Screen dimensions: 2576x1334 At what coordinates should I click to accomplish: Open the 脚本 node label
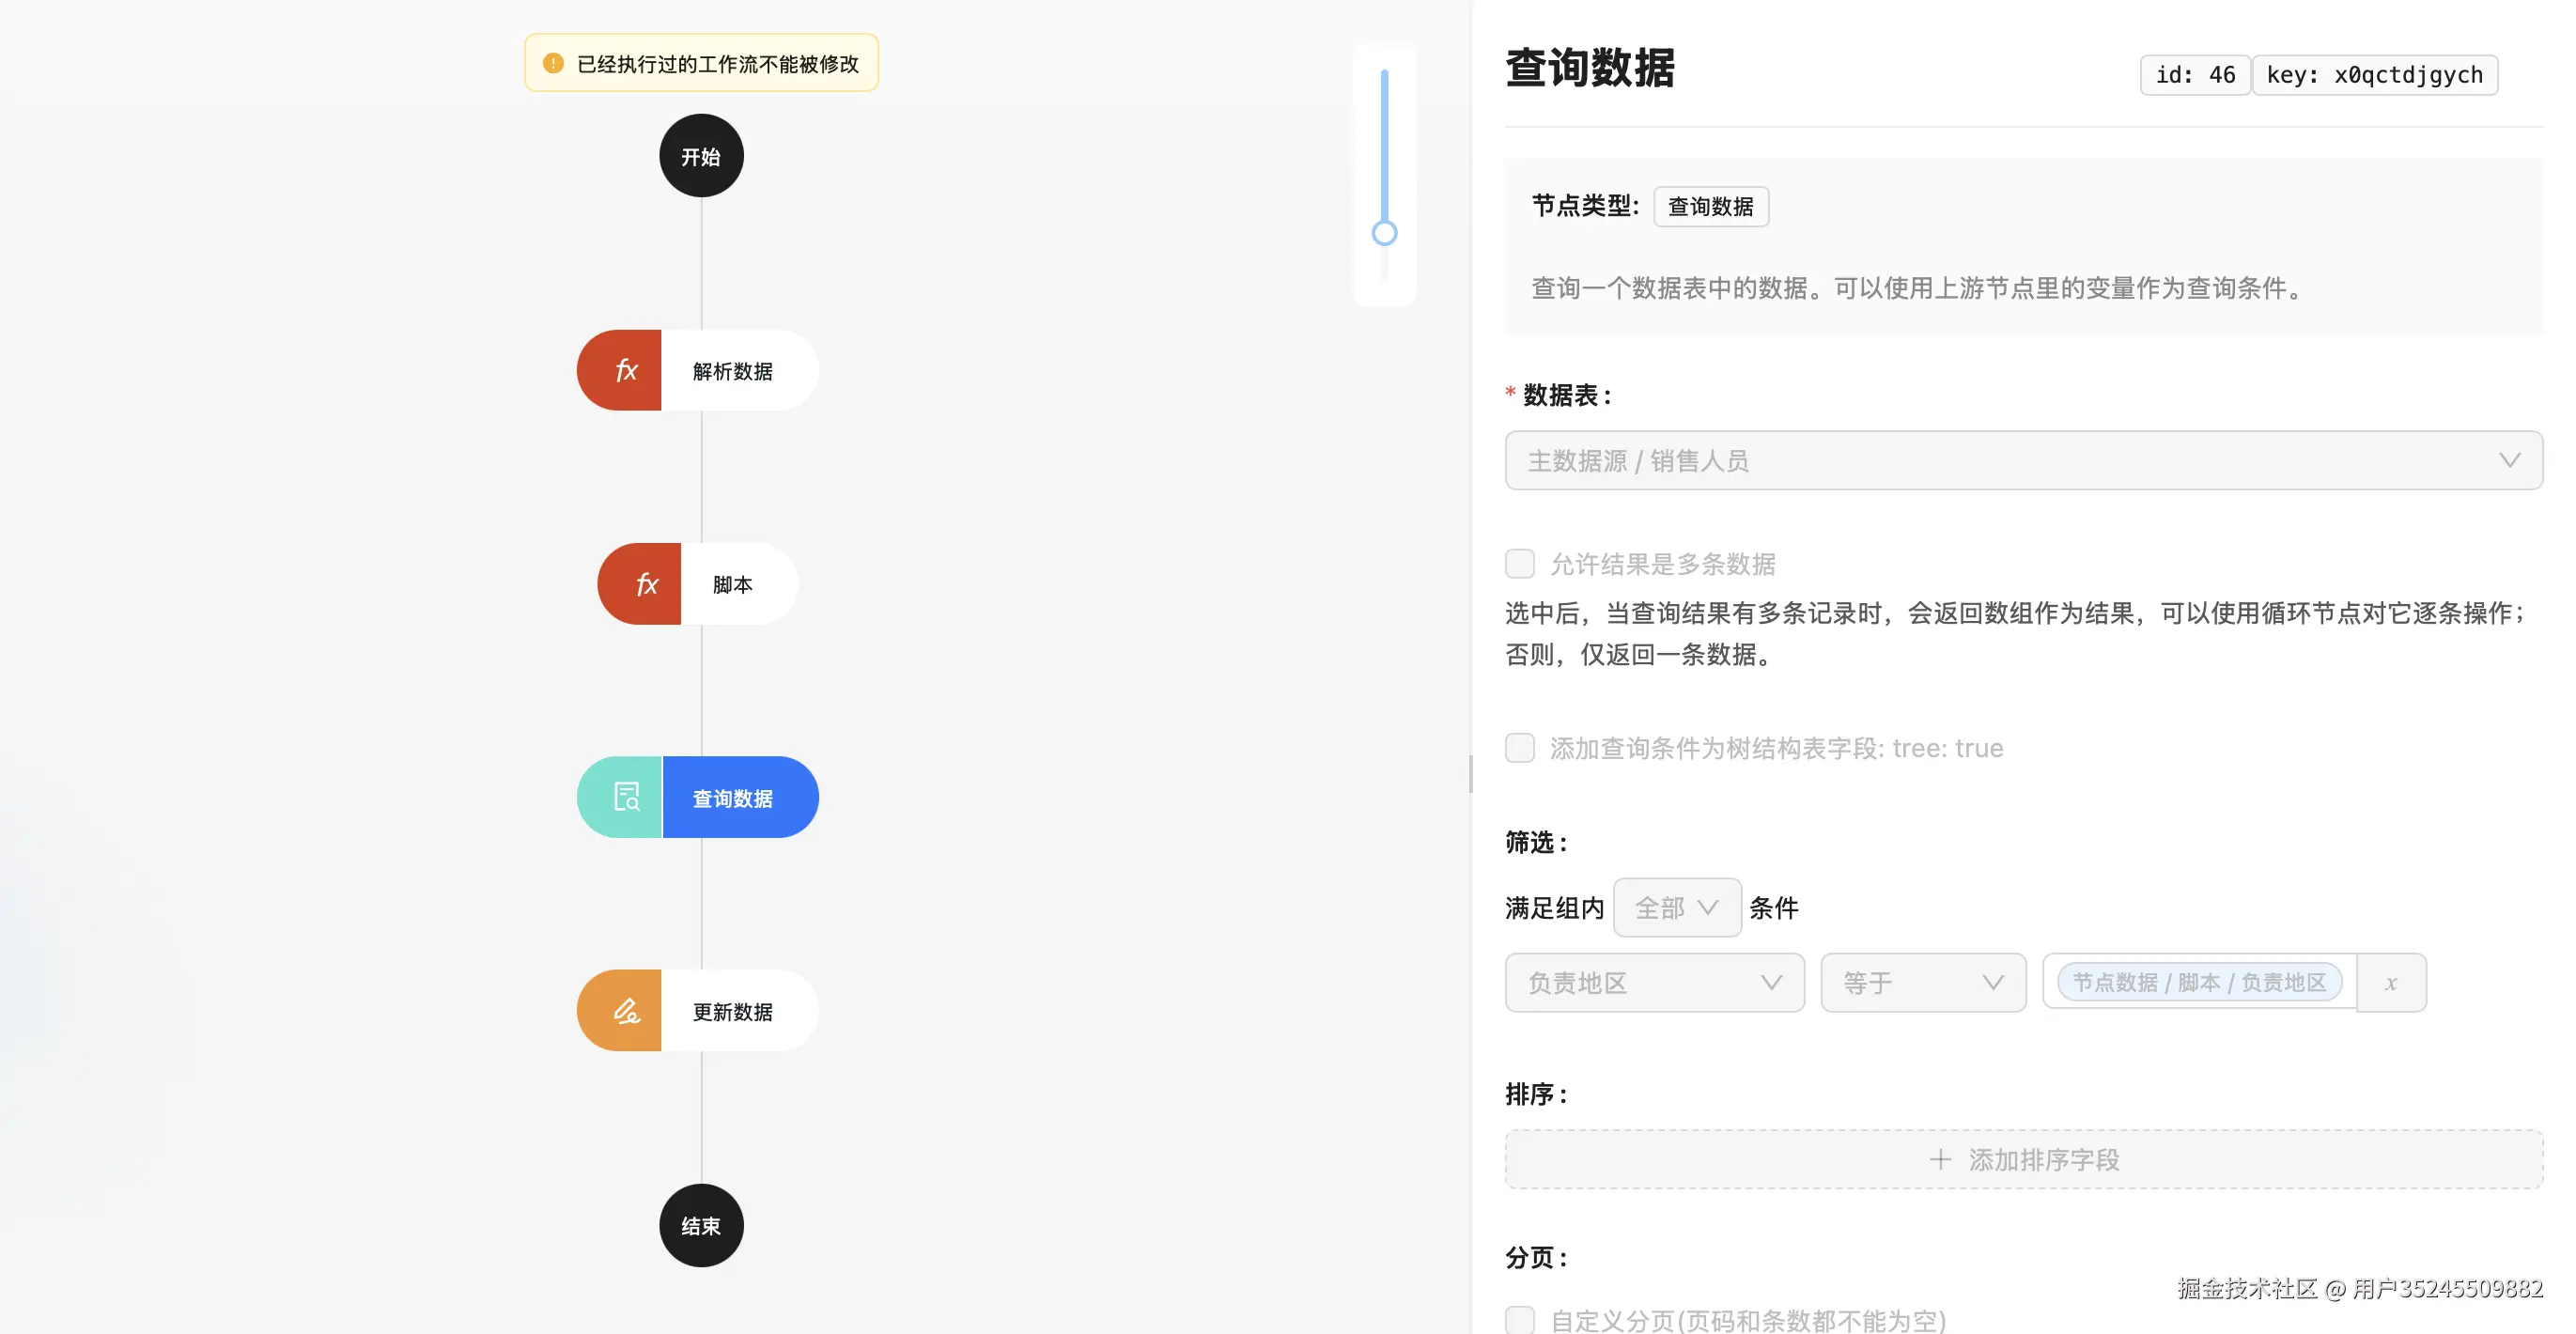point(733,584)
